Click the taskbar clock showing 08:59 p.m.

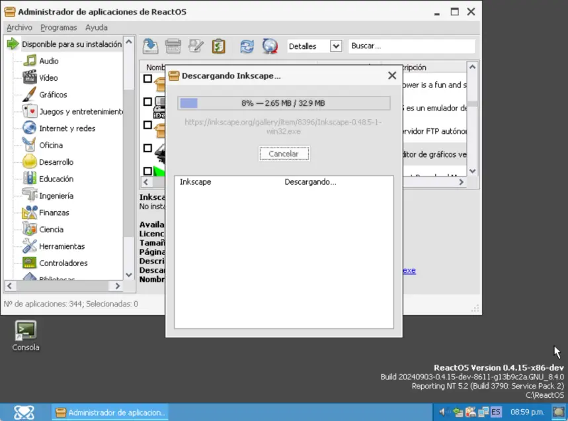pyautogui.click(x=527, y=412)
